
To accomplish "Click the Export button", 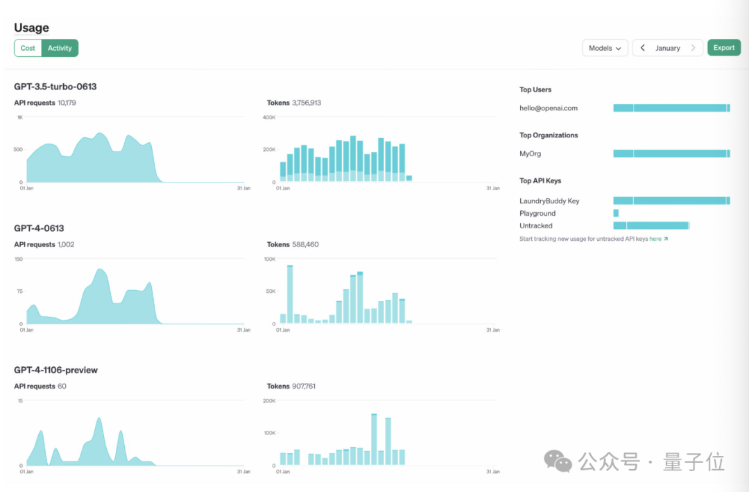I will (724, 48).
